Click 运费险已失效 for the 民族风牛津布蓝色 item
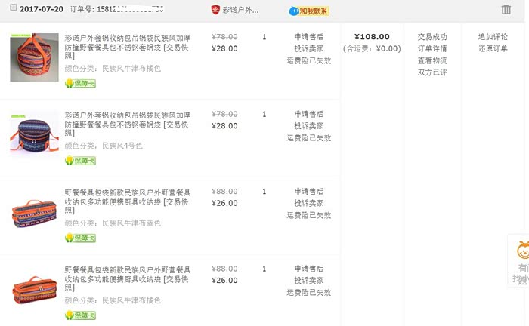The height and width of the screenshot is (326, 529). click(308, 215)
